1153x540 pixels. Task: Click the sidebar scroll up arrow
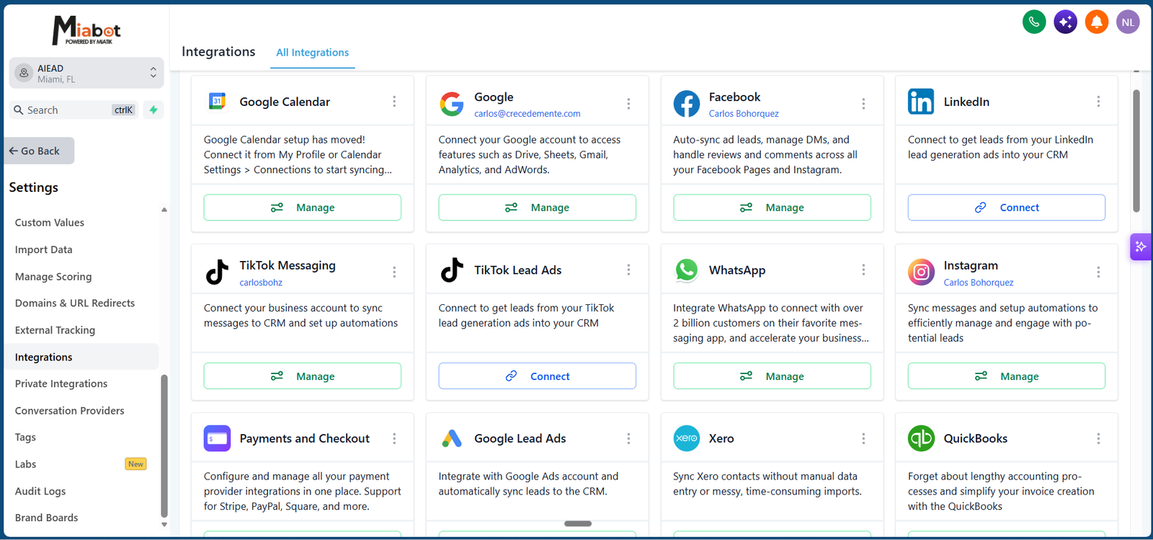(164, 210)
